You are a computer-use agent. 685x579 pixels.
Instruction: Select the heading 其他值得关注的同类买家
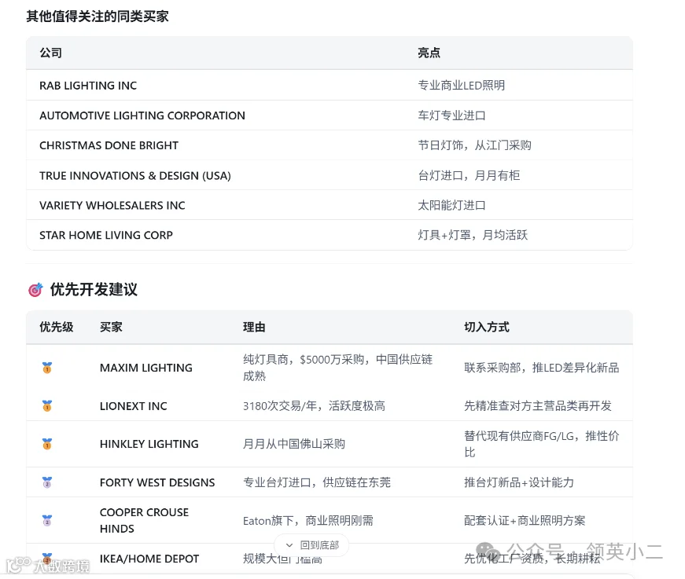(x=98, y=16)
